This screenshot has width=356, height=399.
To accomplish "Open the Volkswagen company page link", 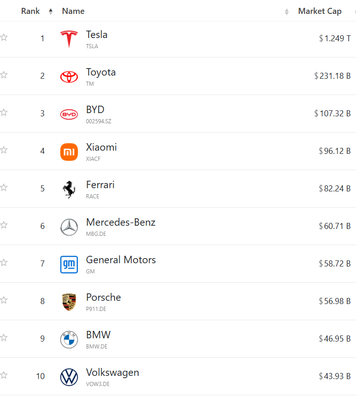I will [x=113, y=372].
